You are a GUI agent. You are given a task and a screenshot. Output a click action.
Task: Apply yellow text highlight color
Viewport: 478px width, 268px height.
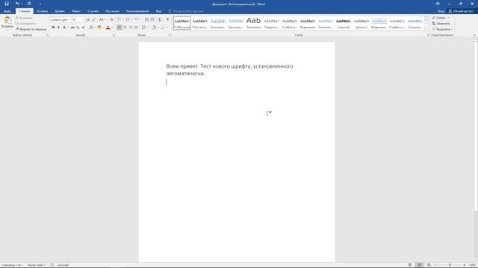tap(99, 28)
